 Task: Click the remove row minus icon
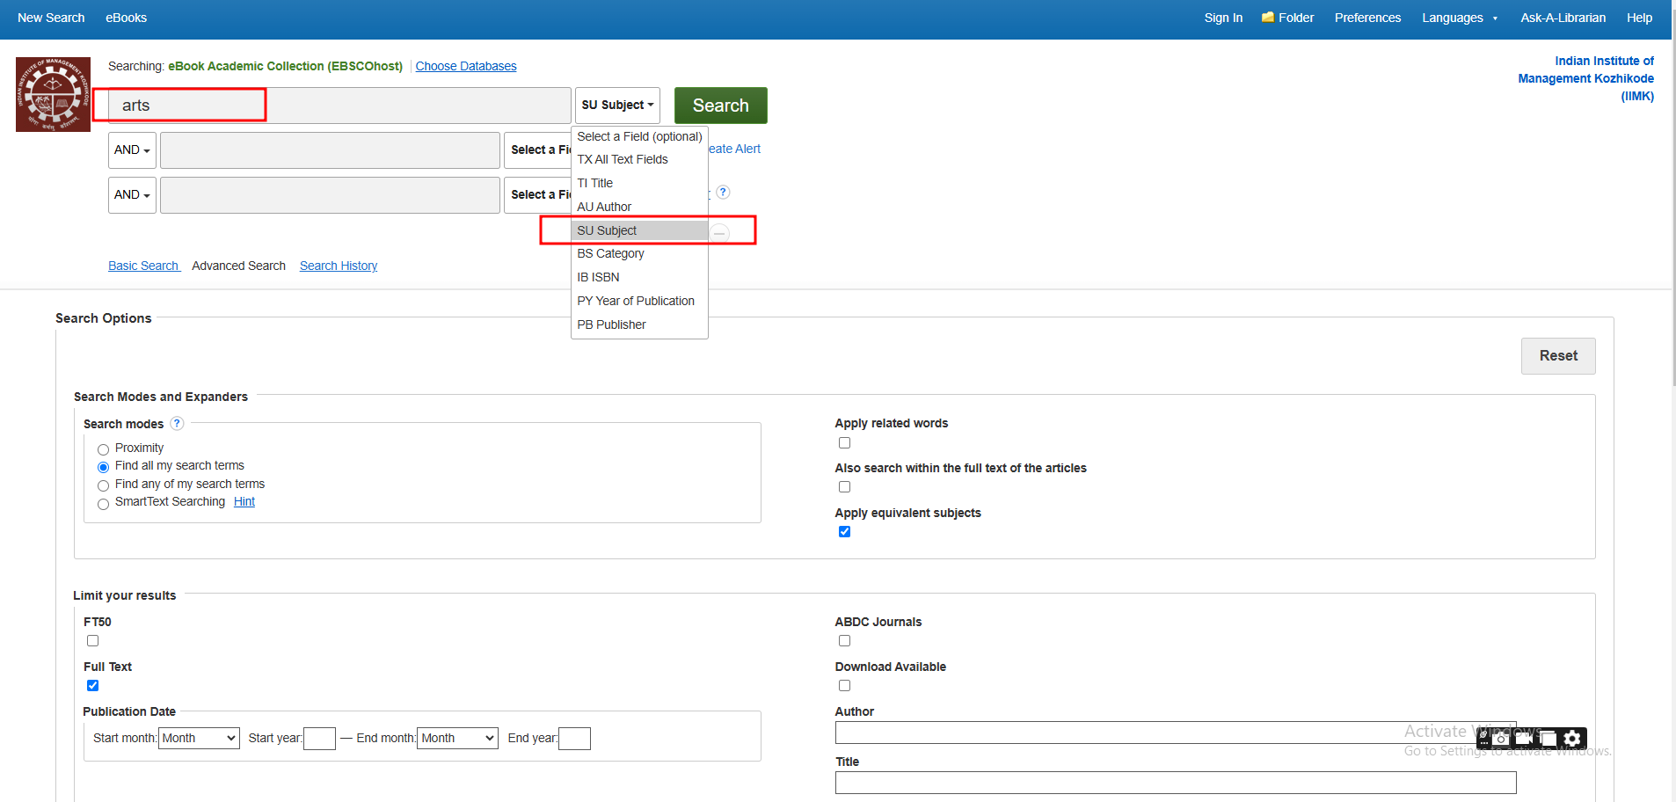[719, 233]
